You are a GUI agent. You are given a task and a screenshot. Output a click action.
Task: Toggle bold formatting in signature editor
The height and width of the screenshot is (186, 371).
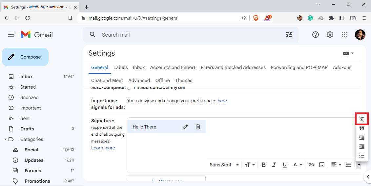click(x=264, y=165)
